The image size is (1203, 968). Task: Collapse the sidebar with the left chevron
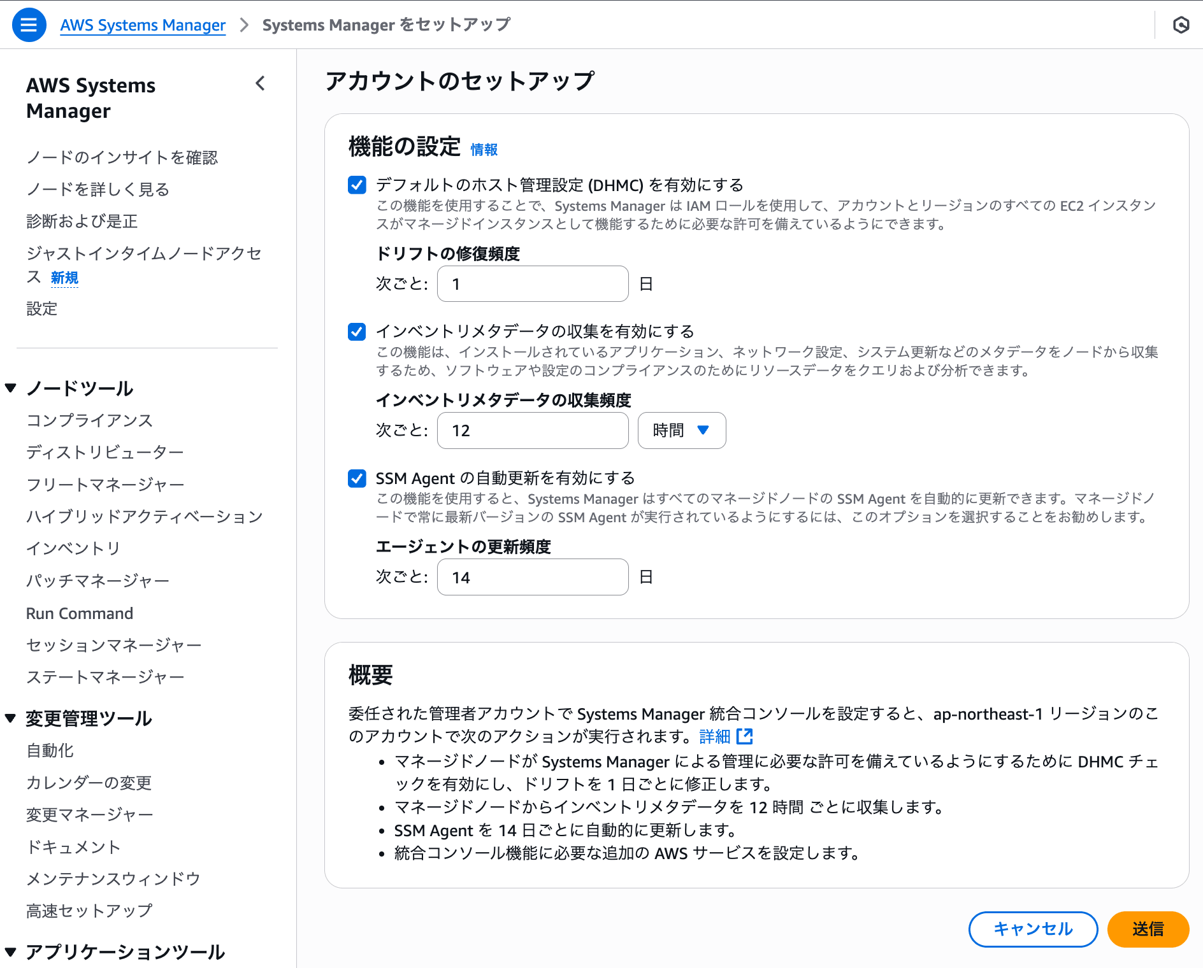point(260,83)
